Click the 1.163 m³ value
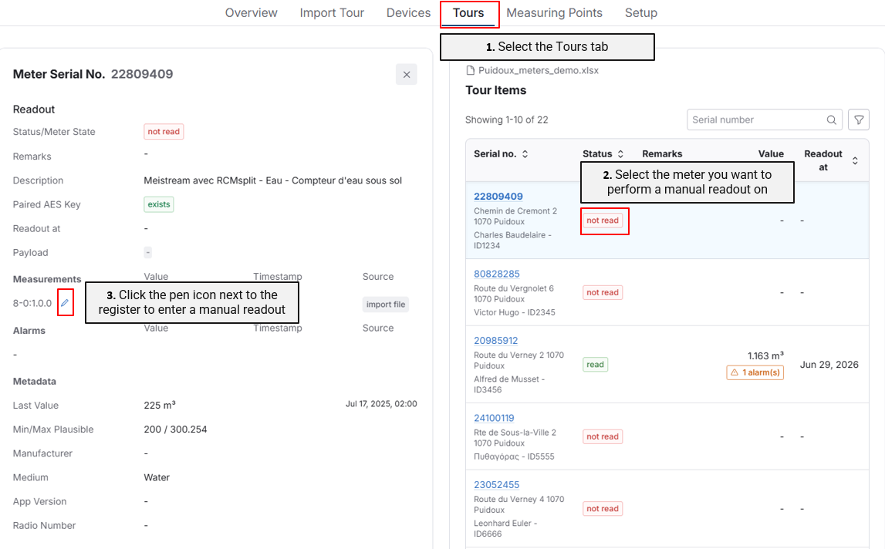This screenshot has width=885, height=549. [765, 356]
